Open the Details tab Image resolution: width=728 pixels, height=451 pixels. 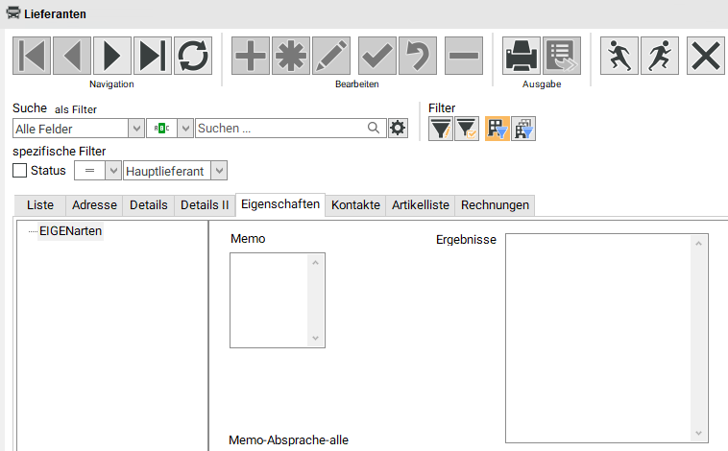[149, 205]
